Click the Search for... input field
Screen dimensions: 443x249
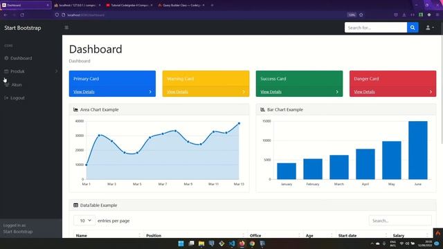[376, 28]
